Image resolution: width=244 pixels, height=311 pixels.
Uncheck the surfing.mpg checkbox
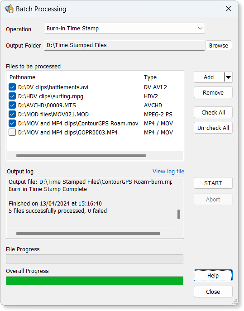pos(12,96)
